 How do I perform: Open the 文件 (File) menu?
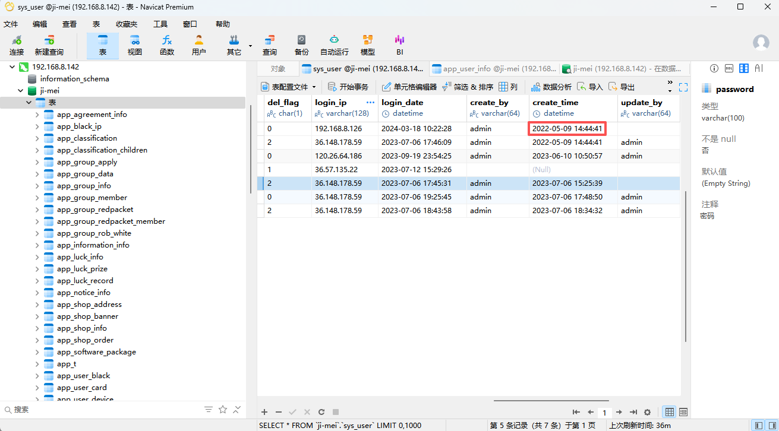coord(11,24)
